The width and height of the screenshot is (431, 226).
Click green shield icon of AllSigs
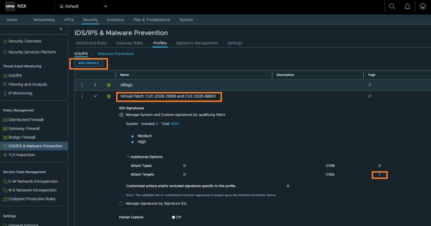point(109,85)
